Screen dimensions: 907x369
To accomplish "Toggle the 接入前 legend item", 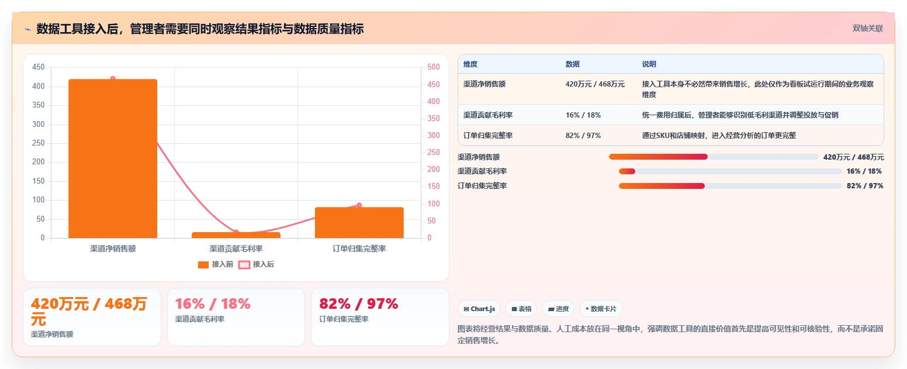I will coord(215,264).
